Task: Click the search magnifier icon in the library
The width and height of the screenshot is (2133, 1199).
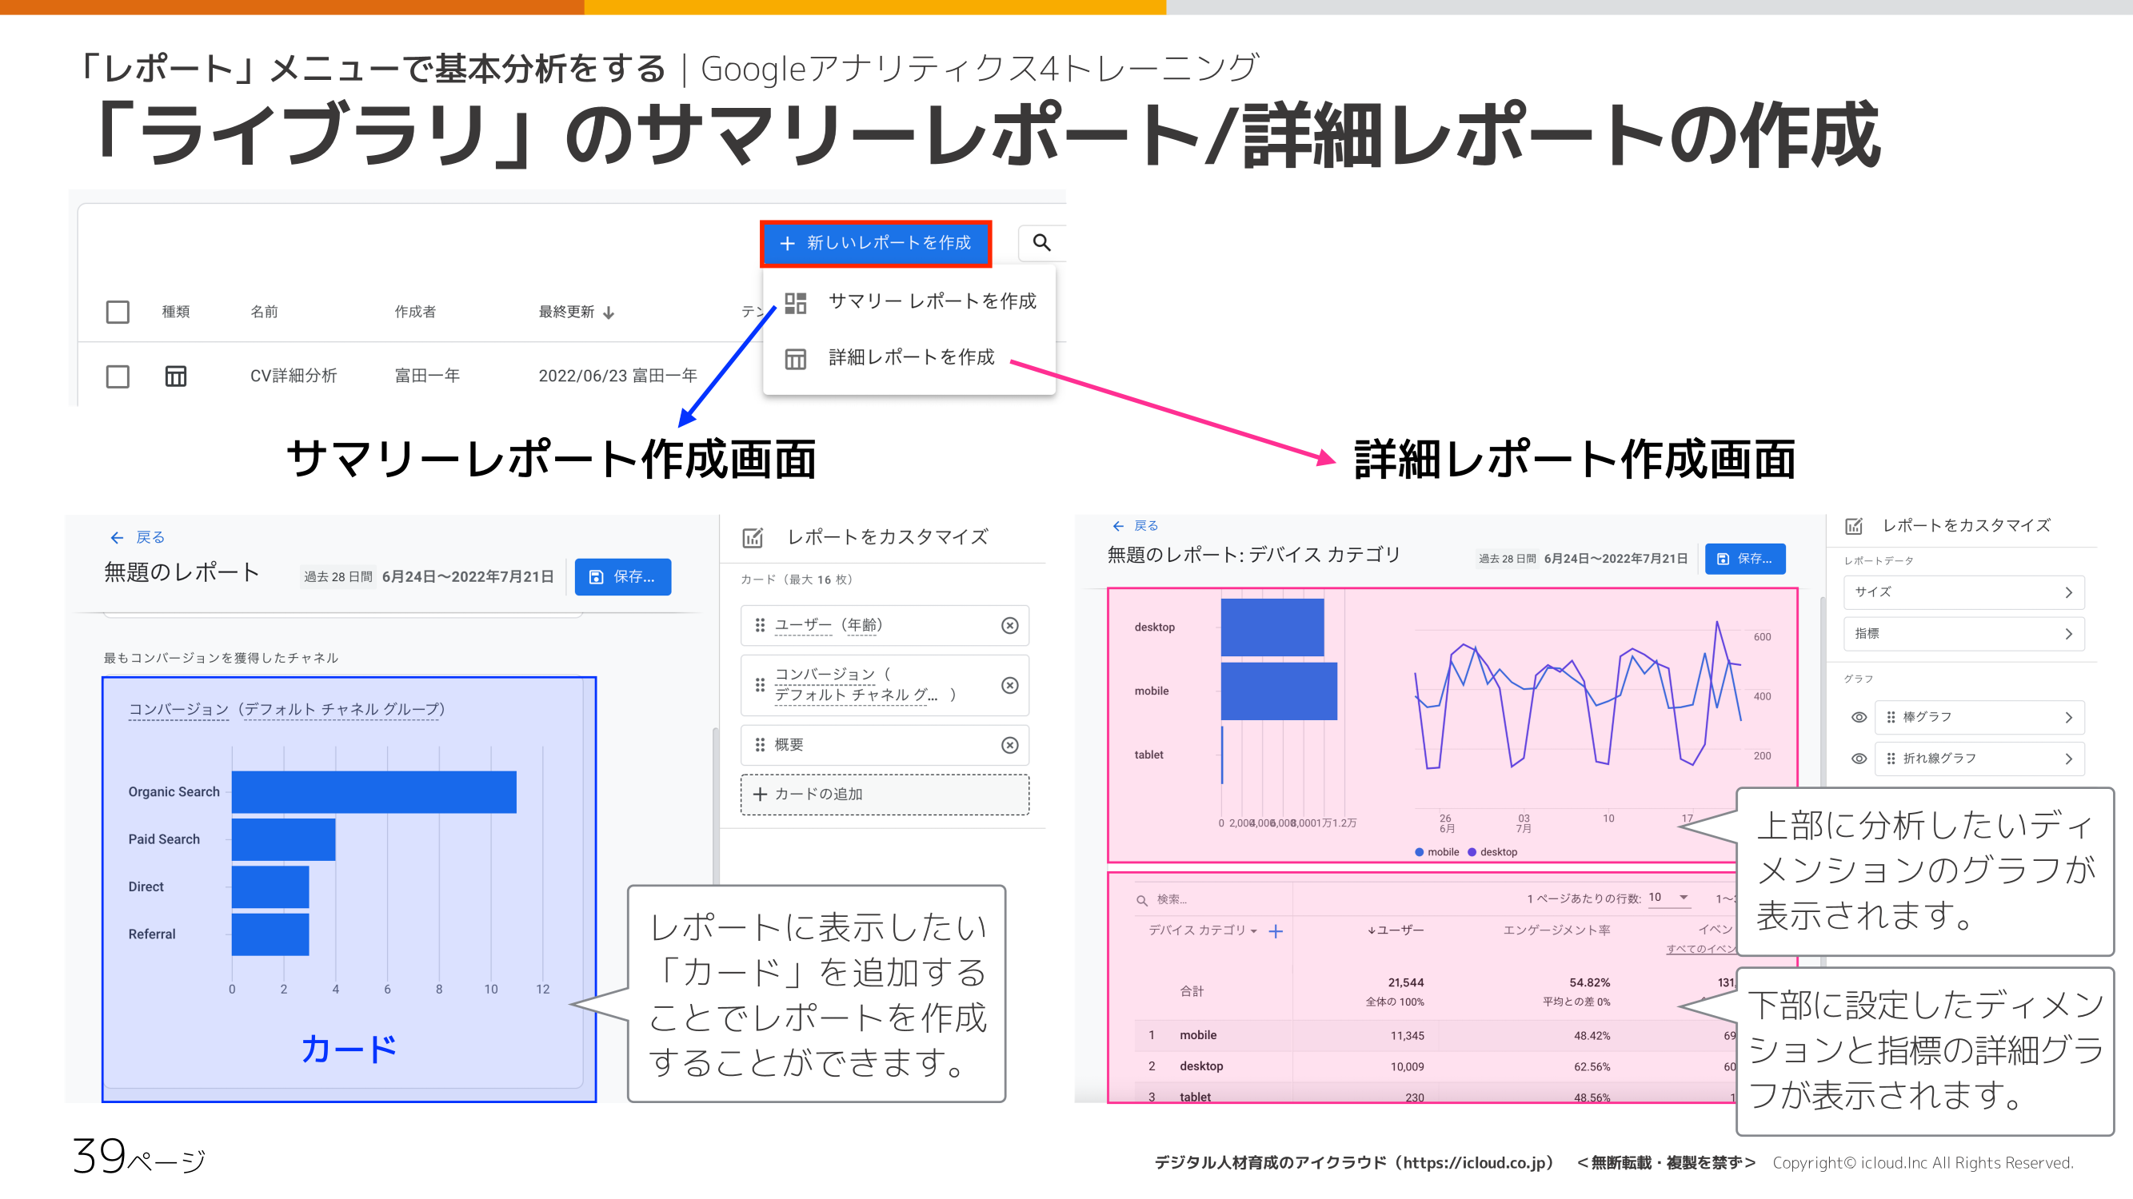Action: 1041,243
